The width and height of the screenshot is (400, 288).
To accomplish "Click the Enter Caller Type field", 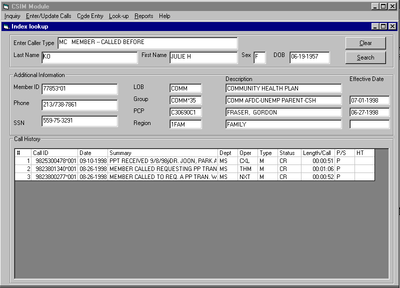I will point(147,43).
